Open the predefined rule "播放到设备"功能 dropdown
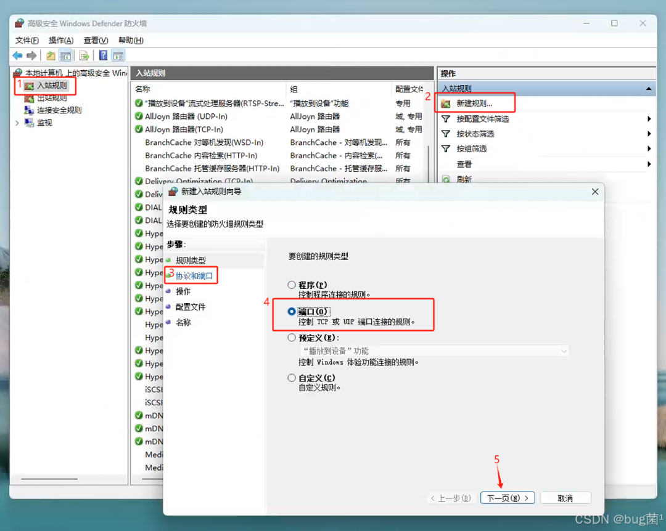The image size is (666, 531). [x=434, y=351]
